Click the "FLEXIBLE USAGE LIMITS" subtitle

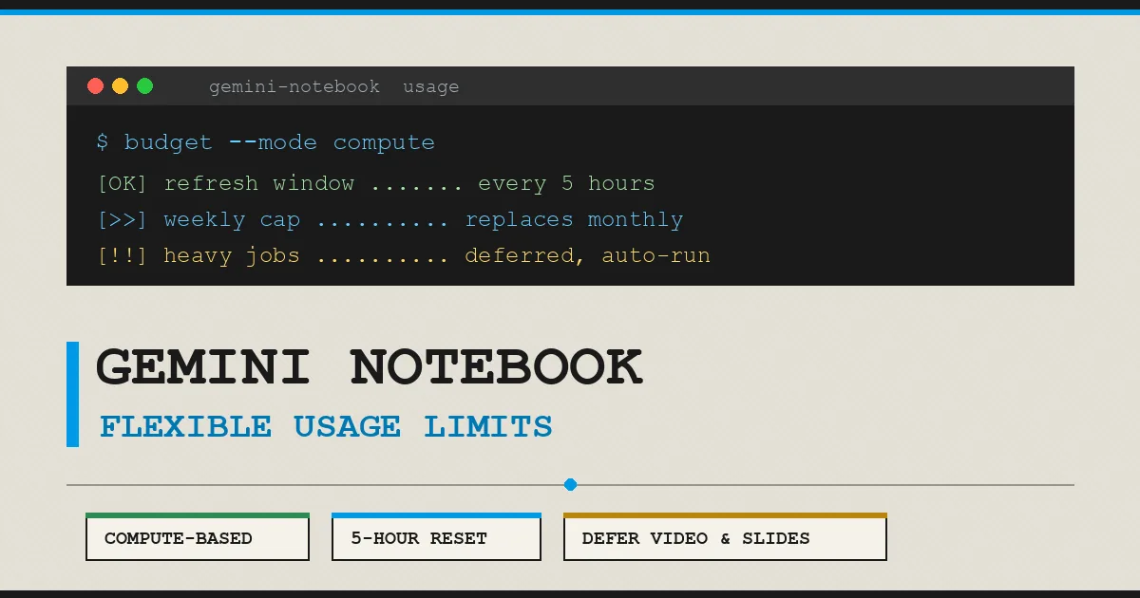pyautogui.click(x=326, y=426)
